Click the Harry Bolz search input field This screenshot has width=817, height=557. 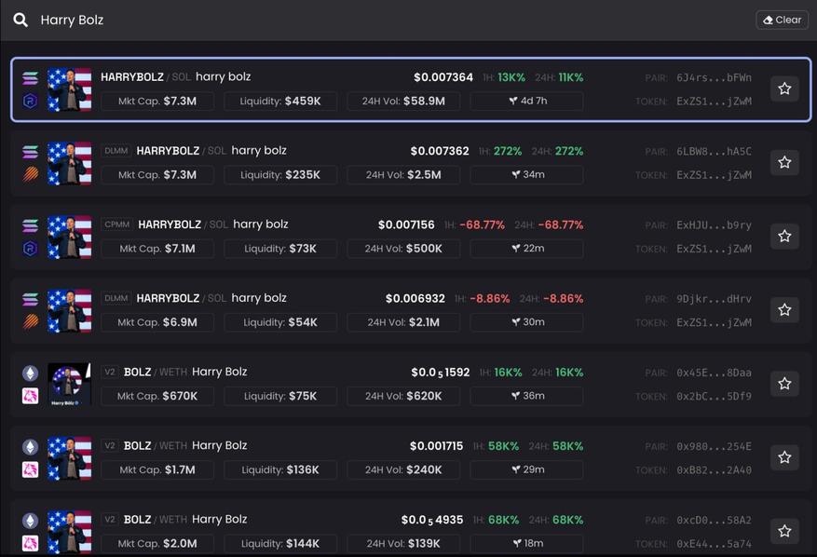[373, 20]
